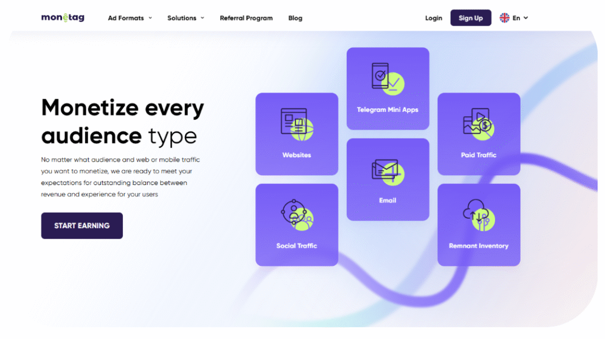The width and height of the screenshot is (605, 339).
Task: Click the Sign Up button
Action: click(x=471, y=18)
